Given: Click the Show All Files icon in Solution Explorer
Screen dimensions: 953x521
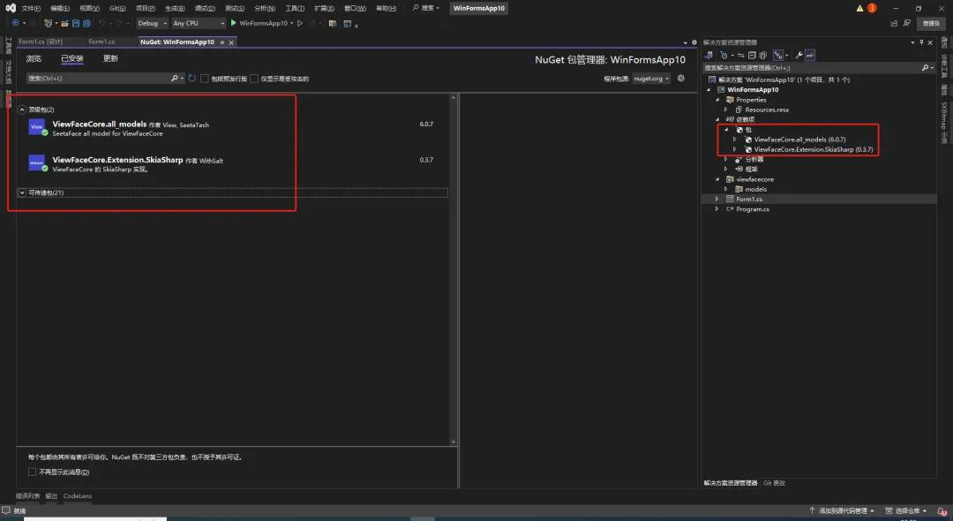Looking at the screenshot, I should click(x=763, y=56).
